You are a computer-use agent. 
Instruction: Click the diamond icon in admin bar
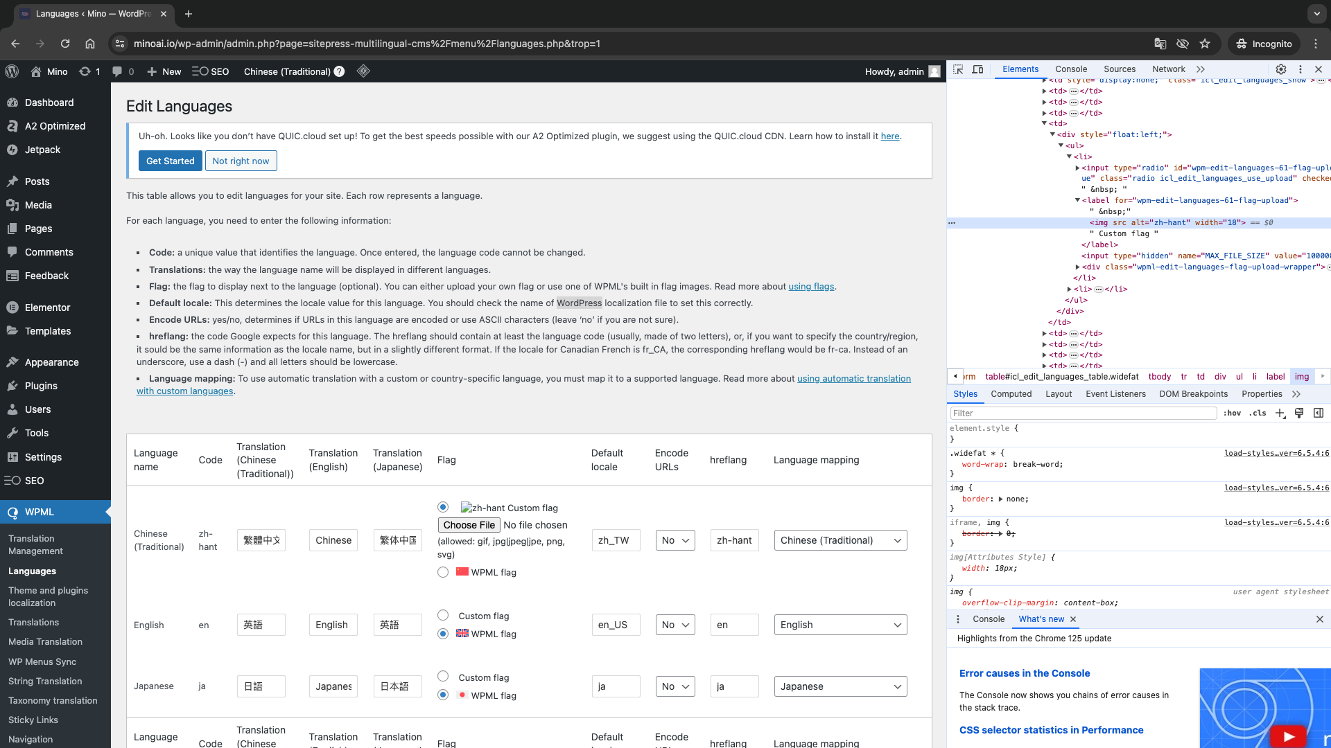[363, 71]
